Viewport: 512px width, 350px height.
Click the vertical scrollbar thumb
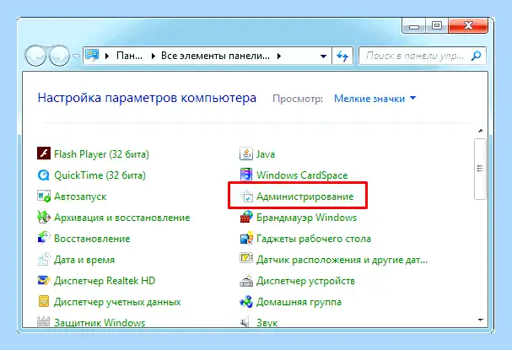click(480, 169)
